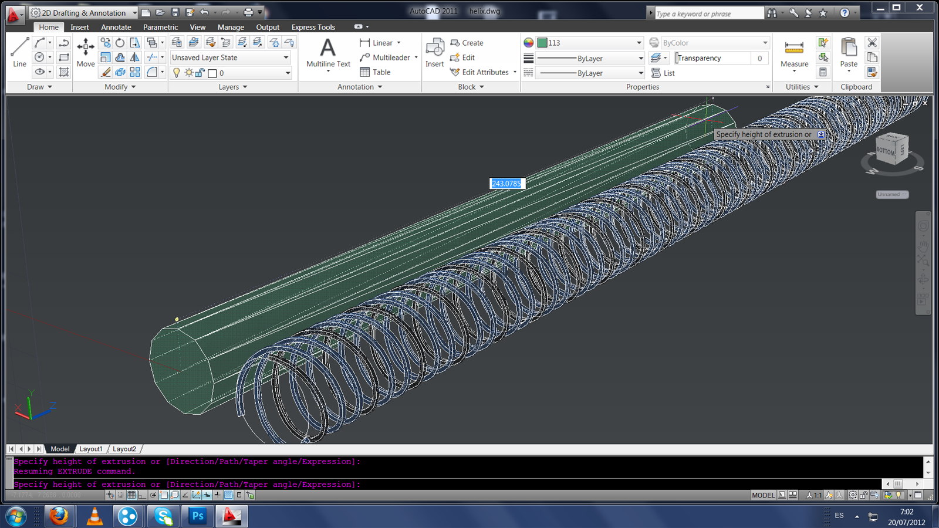Open the List properties tool

point(663,73)
